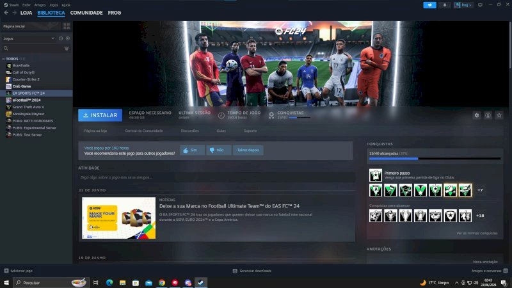Click the recent activity clock filter icon

(61, 38)
